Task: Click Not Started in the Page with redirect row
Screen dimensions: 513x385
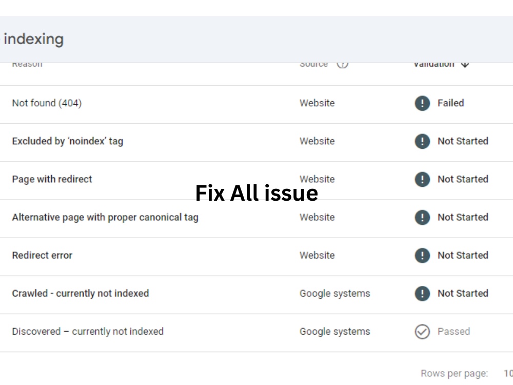Action: pyautogui.click(x=463, y=179)
